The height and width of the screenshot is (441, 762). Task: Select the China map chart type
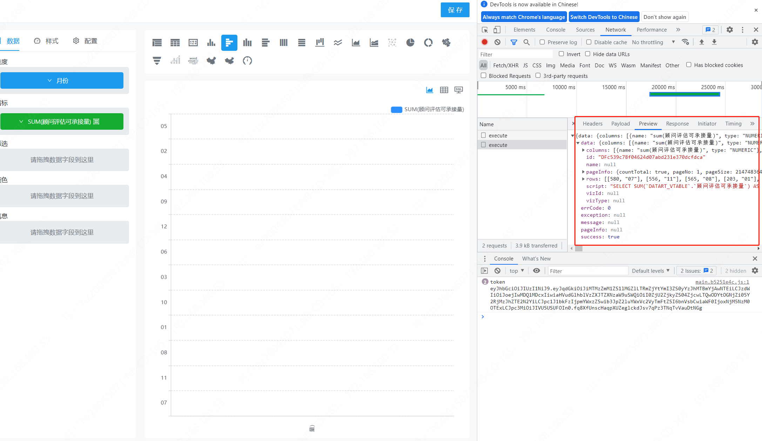tap(211, 60)
